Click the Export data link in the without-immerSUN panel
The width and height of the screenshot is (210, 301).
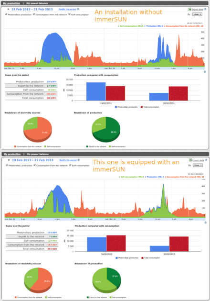tap(198, 10)
